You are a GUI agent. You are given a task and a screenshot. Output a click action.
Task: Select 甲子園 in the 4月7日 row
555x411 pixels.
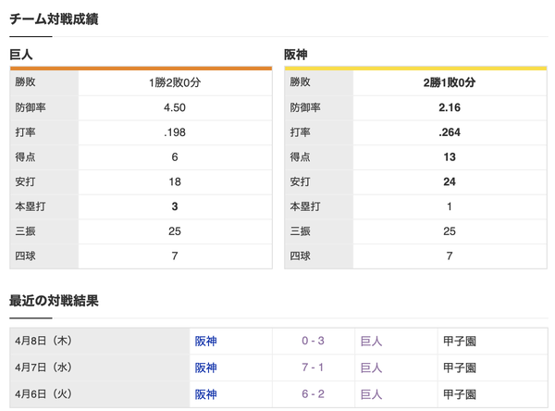click(x=460, y=367)
